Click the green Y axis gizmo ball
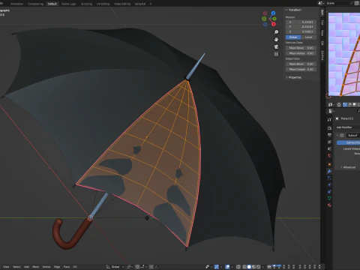Image resolution: width=360 pixels, height=270 pixels. click(274, 19)
